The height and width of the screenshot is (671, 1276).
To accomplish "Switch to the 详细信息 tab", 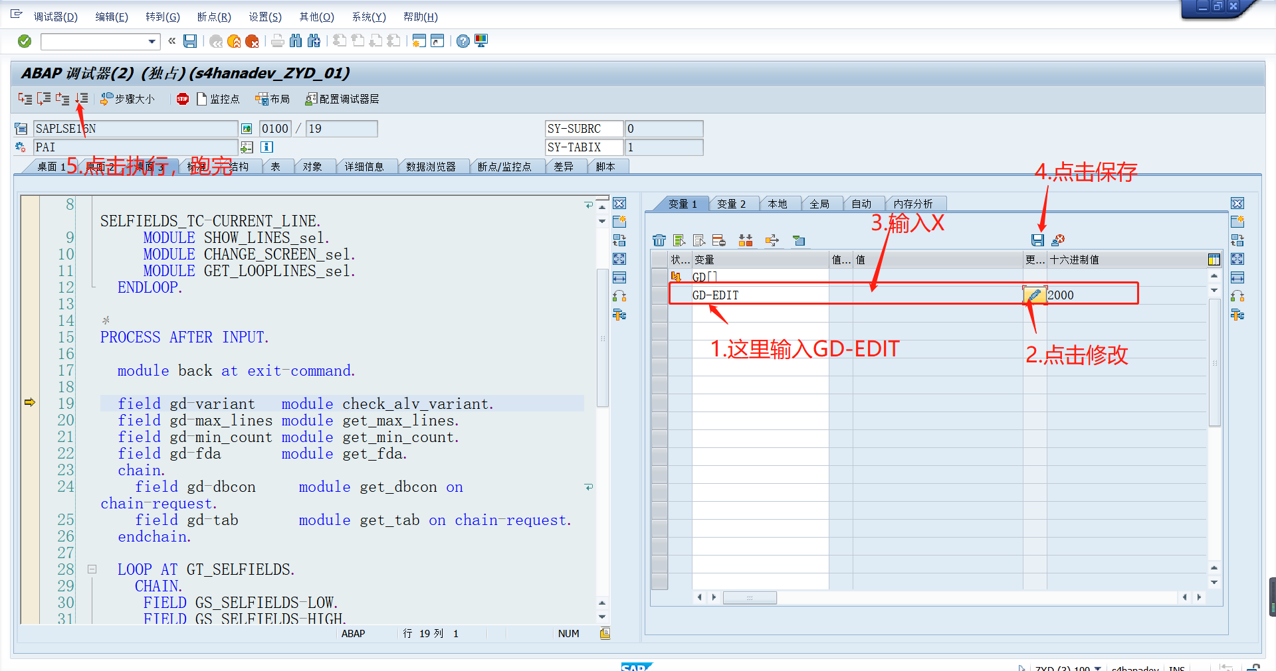I will (x=364, y=167).
